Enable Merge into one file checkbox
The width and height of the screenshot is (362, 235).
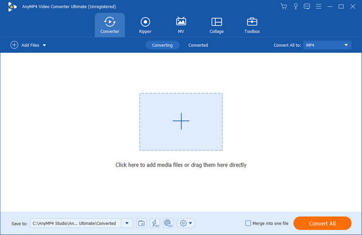pos(248,223)
